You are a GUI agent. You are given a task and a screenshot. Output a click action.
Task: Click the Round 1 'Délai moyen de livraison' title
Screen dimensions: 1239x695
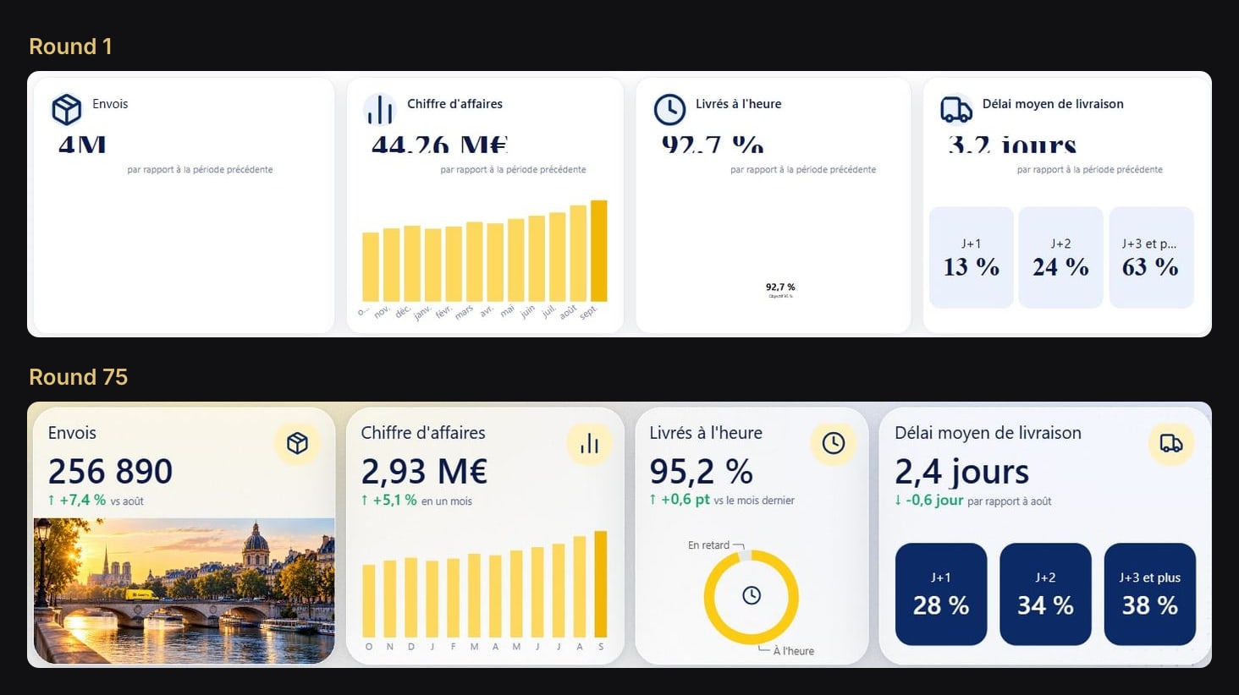1053,104
